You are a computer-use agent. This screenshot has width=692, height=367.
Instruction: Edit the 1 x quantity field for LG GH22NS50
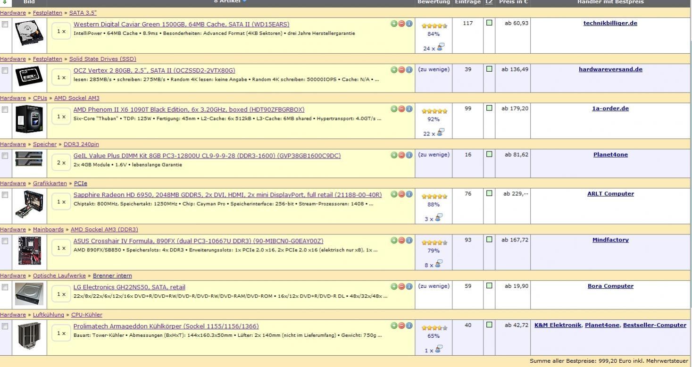click(x=61, y=294)
